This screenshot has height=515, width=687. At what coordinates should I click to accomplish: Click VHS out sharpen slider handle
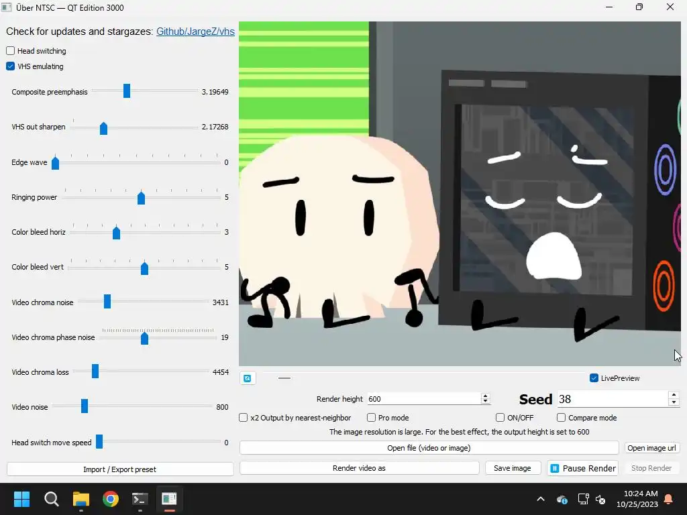(103, 128)
